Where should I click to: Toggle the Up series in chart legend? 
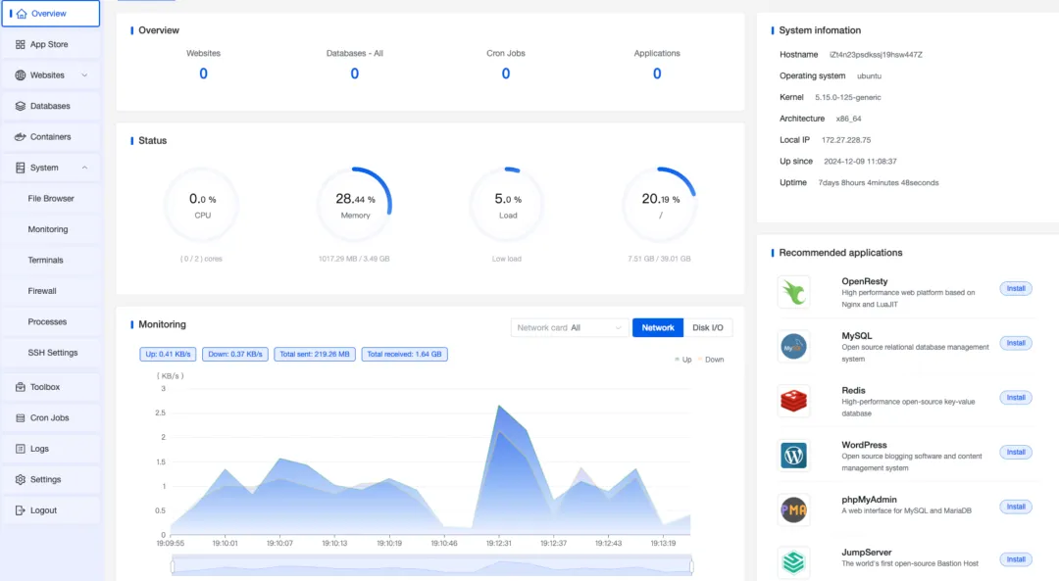[x=682, y=360]
